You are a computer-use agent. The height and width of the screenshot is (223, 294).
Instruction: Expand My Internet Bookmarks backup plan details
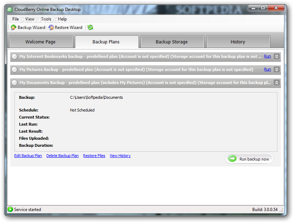click(x=277, y=56)
